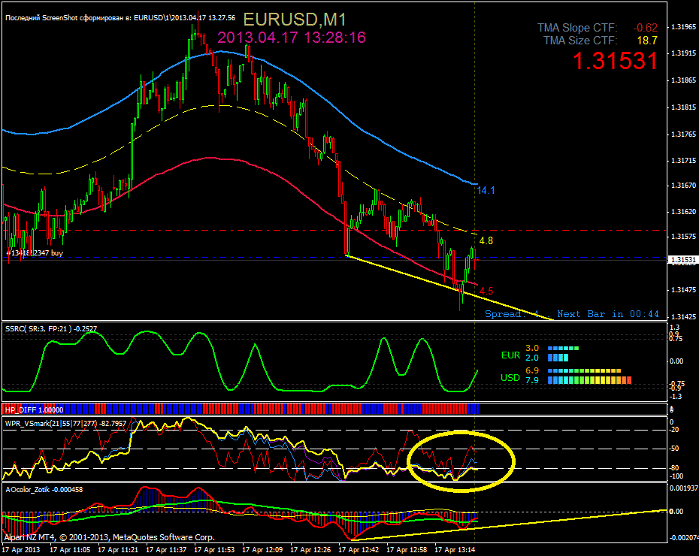Viewport: 699px width, 556px height.
Task: Click the USD 7.9 strength value
Action: (x=532, y=380)
